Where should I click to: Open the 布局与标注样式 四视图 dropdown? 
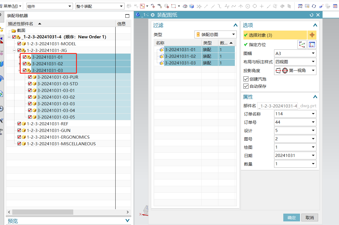(295, 62)
